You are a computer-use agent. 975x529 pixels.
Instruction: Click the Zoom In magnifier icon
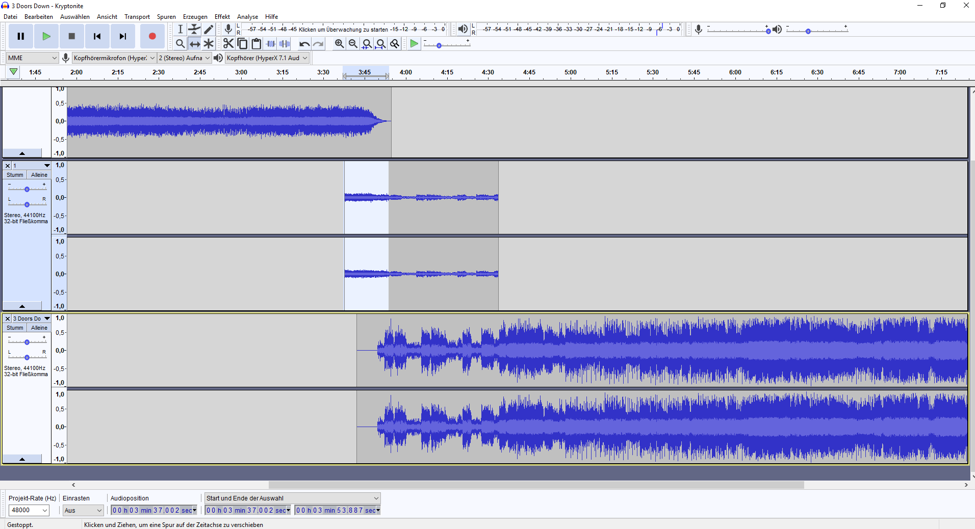point(339,44)
